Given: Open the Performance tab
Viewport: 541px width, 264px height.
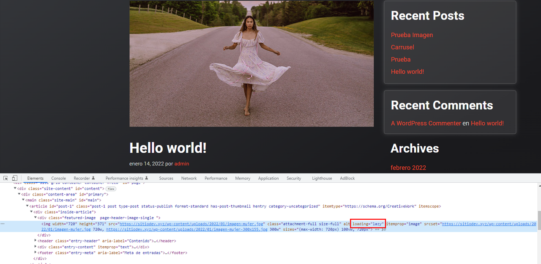Looking at the screenshot, I should coord(216,178).
